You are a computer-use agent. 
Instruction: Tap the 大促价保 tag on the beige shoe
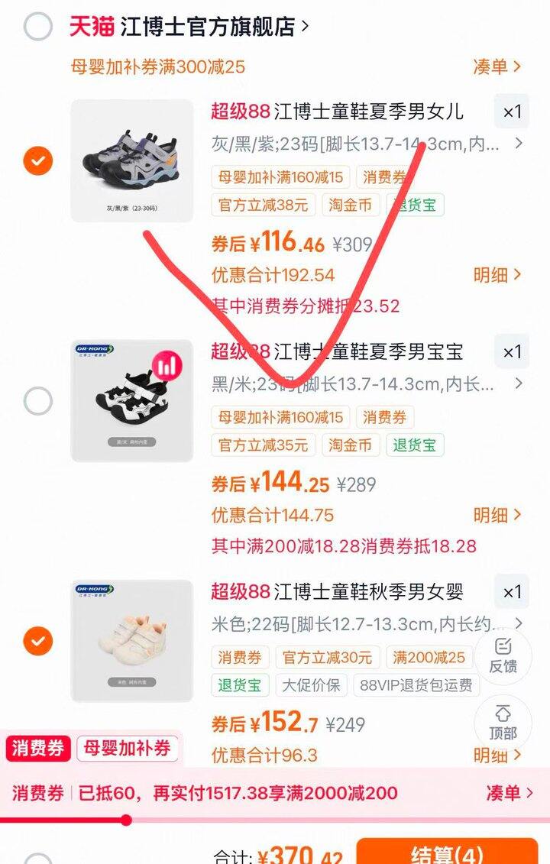point(311,685)
